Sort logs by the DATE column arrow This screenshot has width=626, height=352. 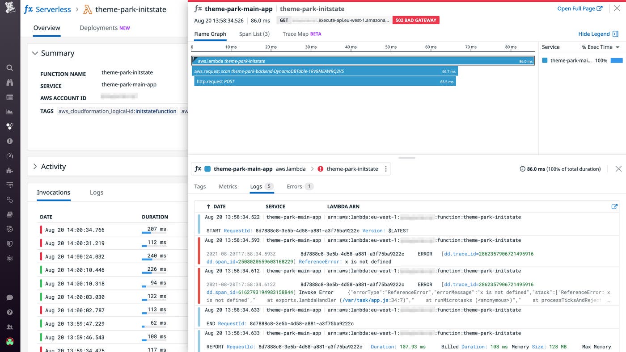click(208, 207)
